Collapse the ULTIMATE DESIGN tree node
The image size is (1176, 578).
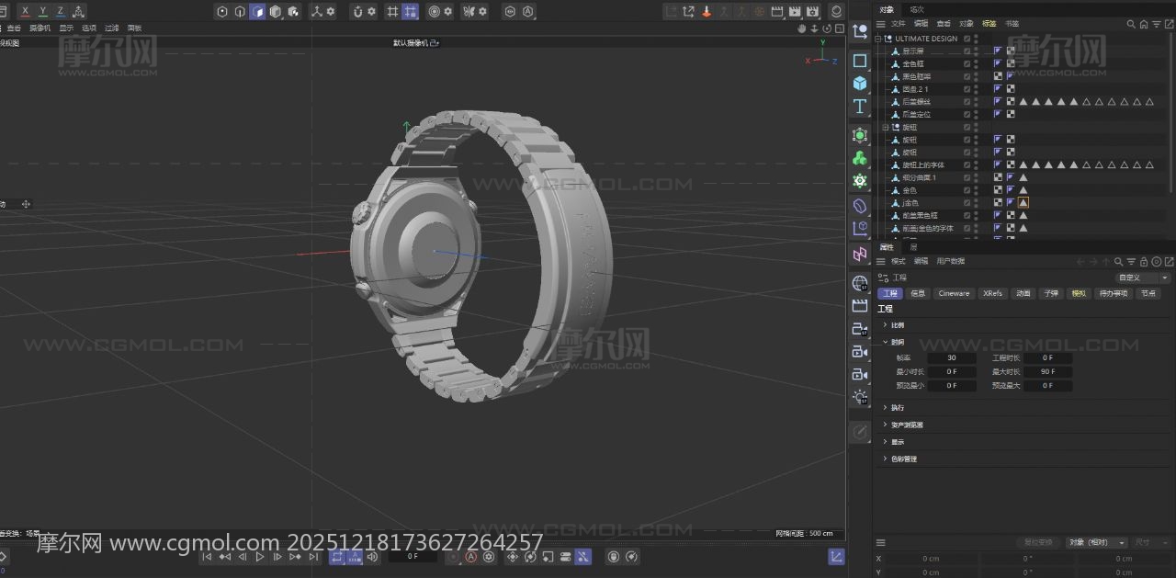pyautogui.click(x=878, y=39)
